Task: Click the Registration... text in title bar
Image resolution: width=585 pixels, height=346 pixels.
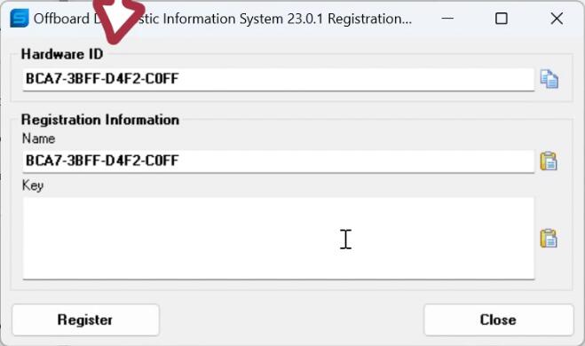Action: [x=369, y=19]
